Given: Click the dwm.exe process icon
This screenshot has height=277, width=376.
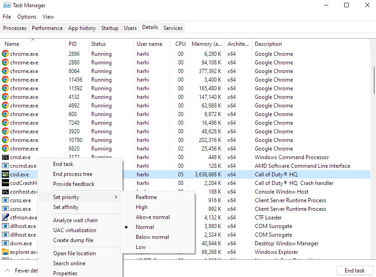Looking at the screenshot, I should (5, 243).
